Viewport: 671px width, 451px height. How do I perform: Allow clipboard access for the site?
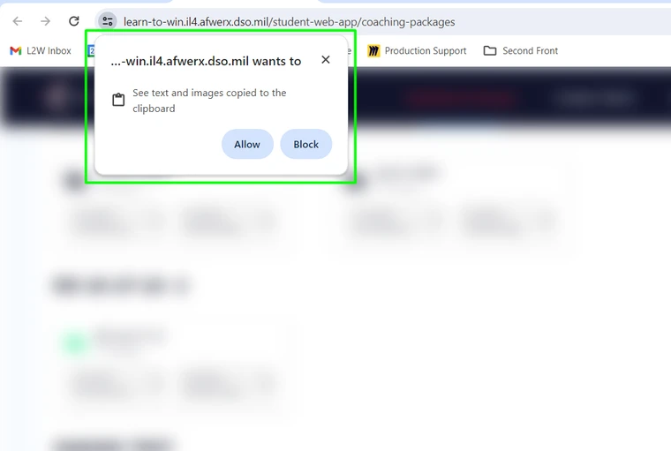[247, 144]
